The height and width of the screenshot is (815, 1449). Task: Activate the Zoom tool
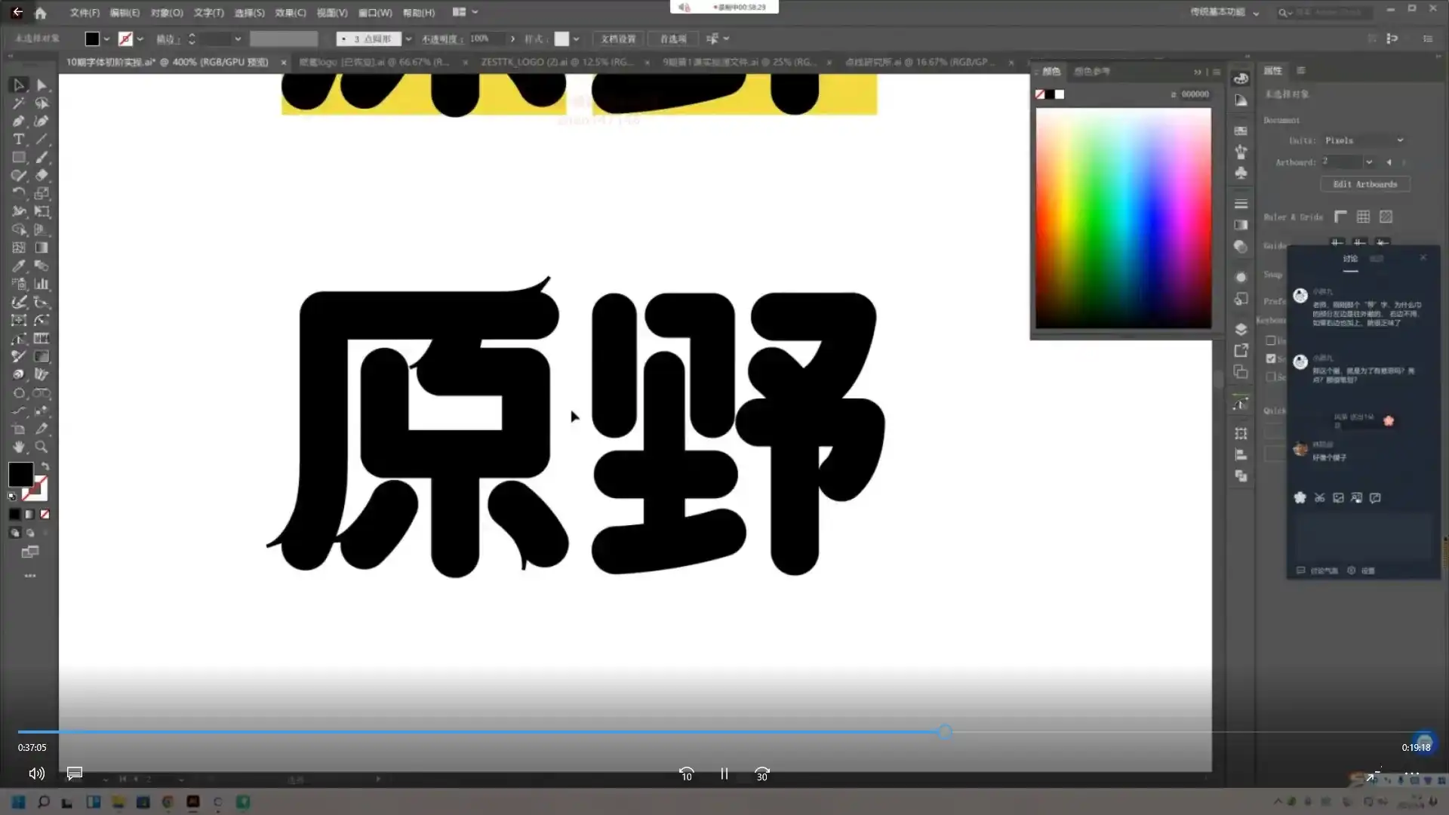click(x=42, y=447)
